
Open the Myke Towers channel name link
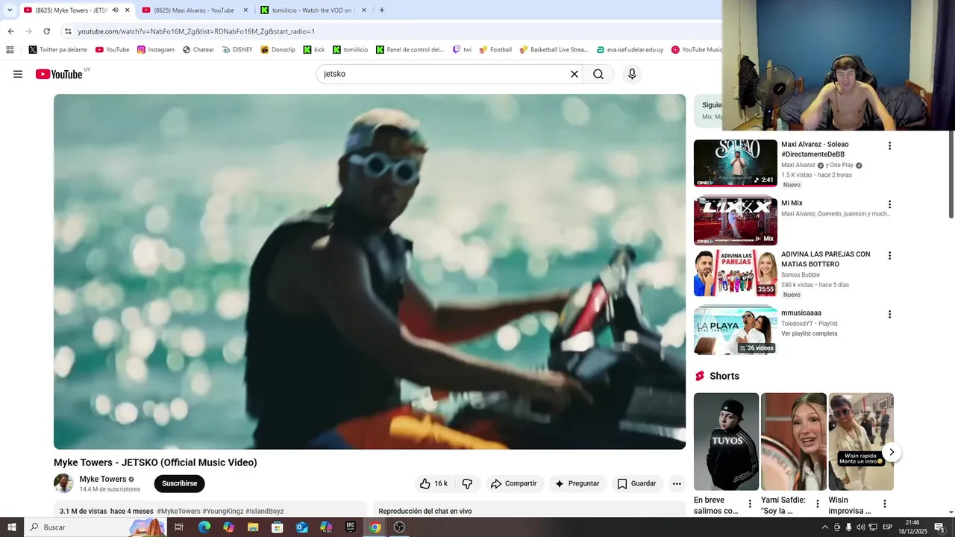click(x=103, y=479)
